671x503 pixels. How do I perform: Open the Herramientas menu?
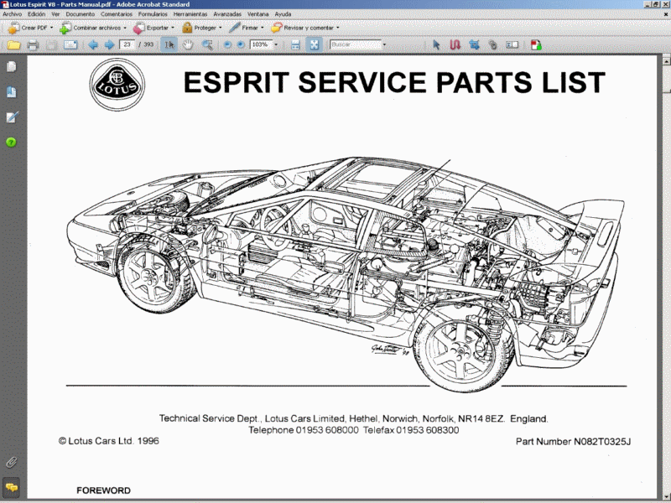pyautogui.click(x=190, y=14)
